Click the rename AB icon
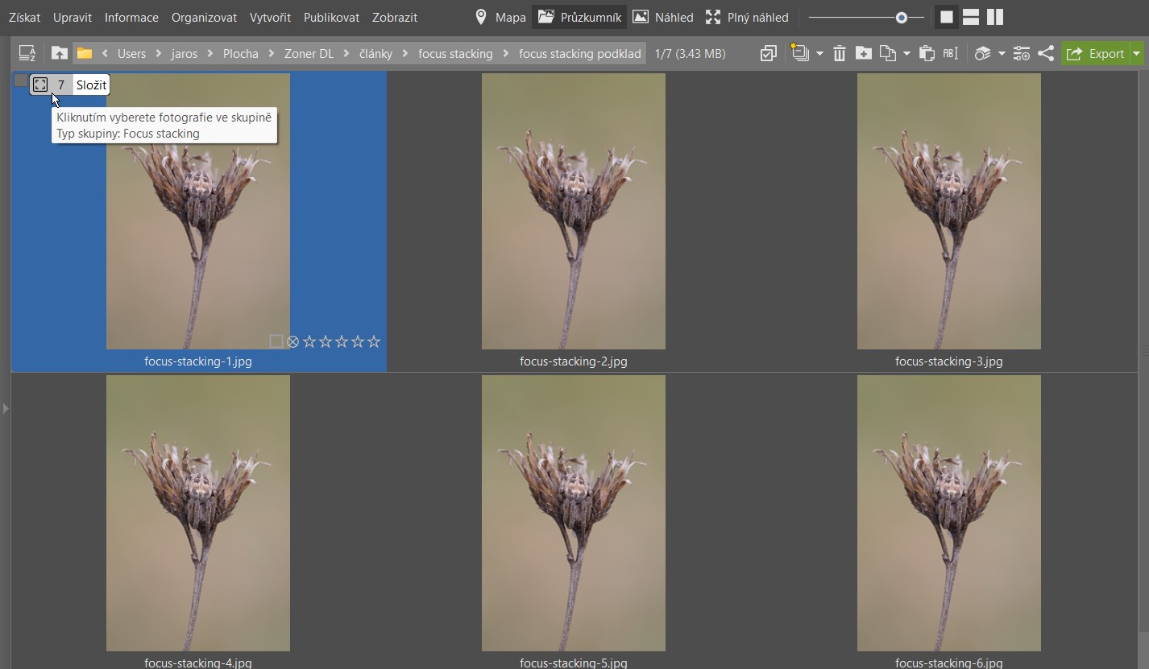This screenshot has height=669, width=1149. click(951, 54)
